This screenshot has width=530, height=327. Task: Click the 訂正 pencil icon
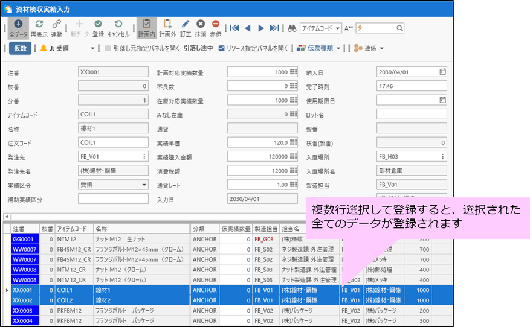click(x=186, y=28)
